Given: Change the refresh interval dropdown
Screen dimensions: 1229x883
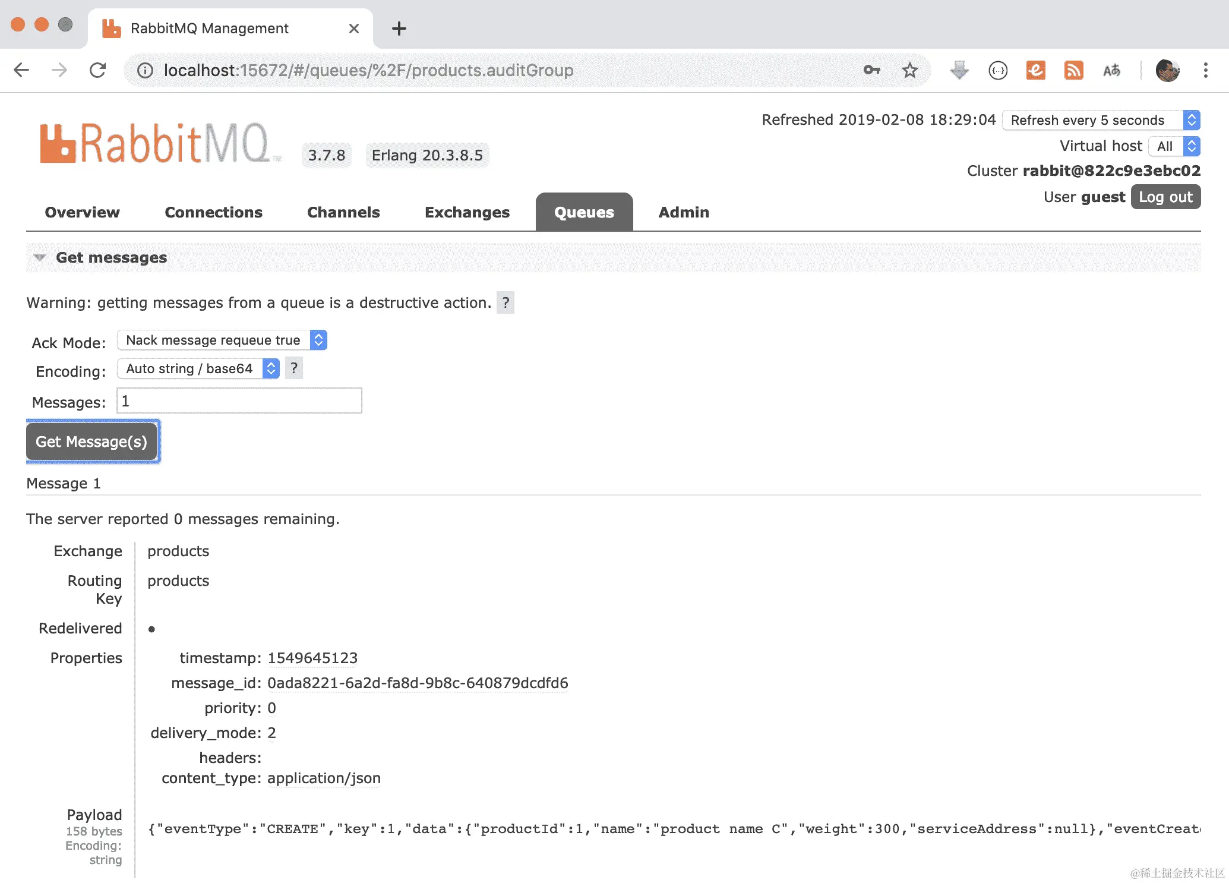Looking at the screenshot, I should [1101, 120].
